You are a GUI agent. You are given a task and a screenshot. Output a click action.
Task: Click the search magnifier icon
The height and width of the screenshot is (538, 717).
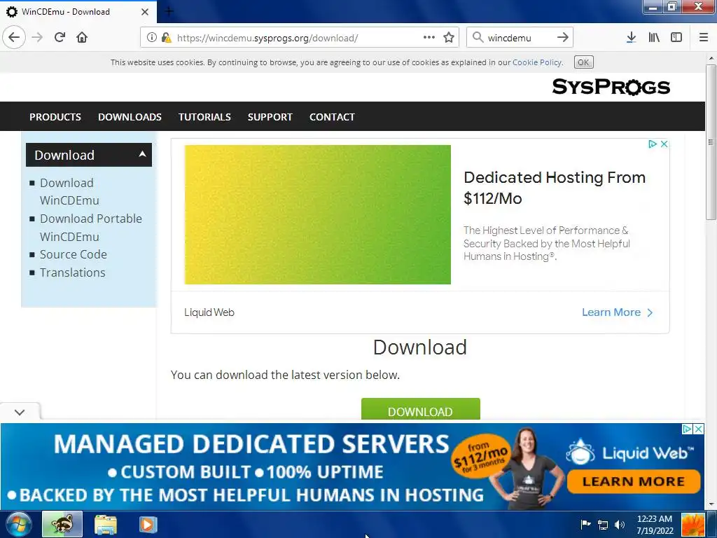click(478, 38)
